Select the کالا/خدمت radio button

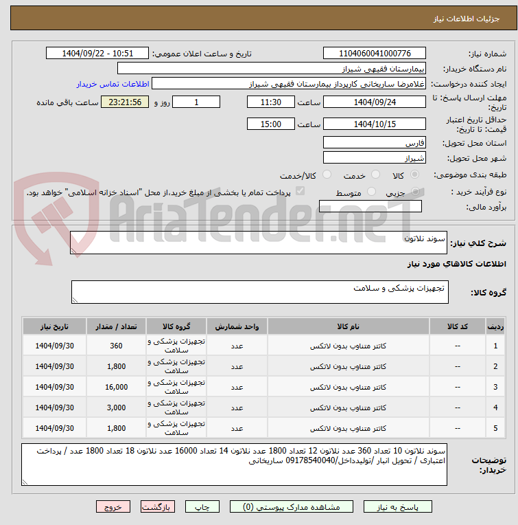click(x=327, y=175)
